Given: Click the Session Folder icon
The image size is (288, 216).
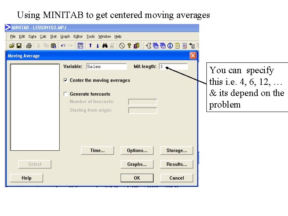Looking at the screenshot, I should pos(148,46).
